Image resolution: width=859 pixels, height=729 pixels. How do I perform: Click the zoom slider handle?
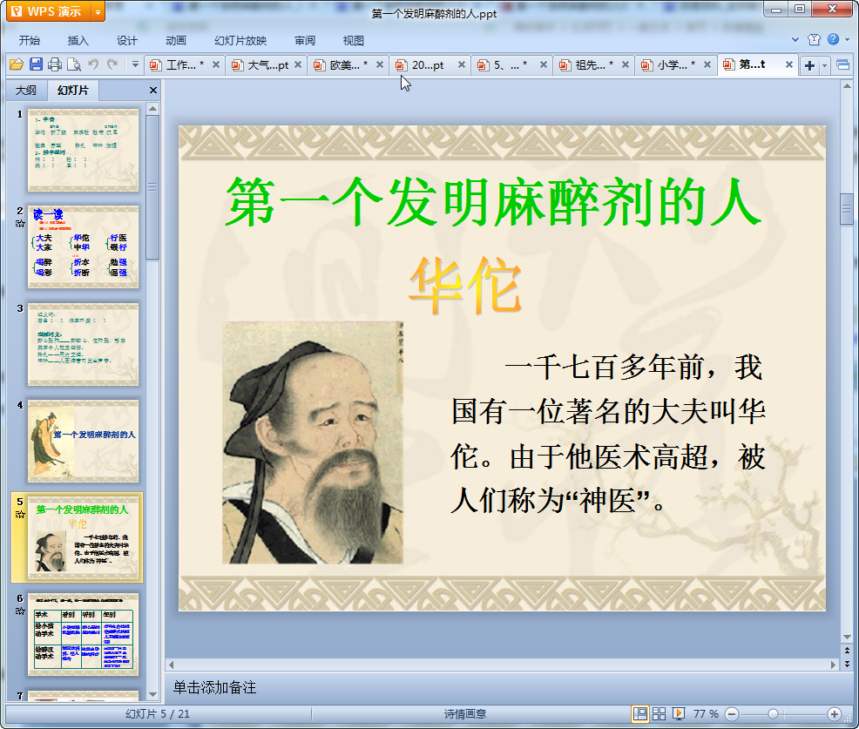773,713
